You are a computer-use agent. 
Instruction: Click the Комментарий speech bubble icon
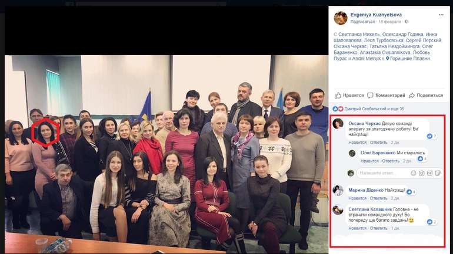[370, 95]
